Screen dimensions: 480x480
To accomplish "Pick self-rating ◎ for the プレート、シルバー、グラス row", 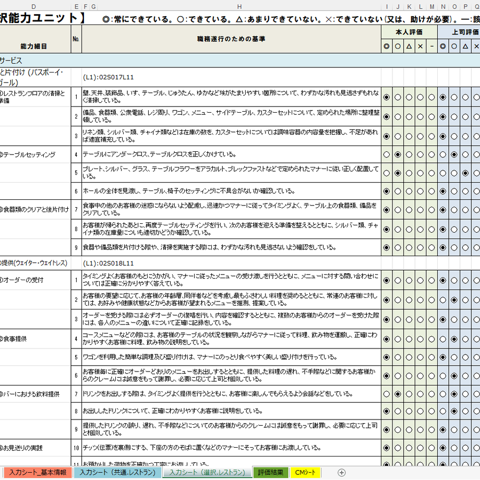I will click(386, 173).
